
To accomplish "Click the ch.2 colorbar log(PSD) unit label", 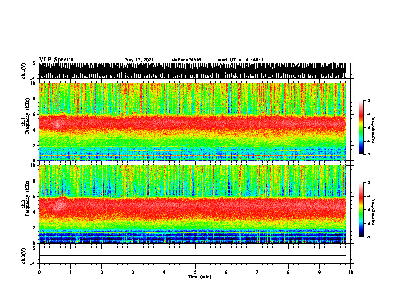I will pos(374,212).
